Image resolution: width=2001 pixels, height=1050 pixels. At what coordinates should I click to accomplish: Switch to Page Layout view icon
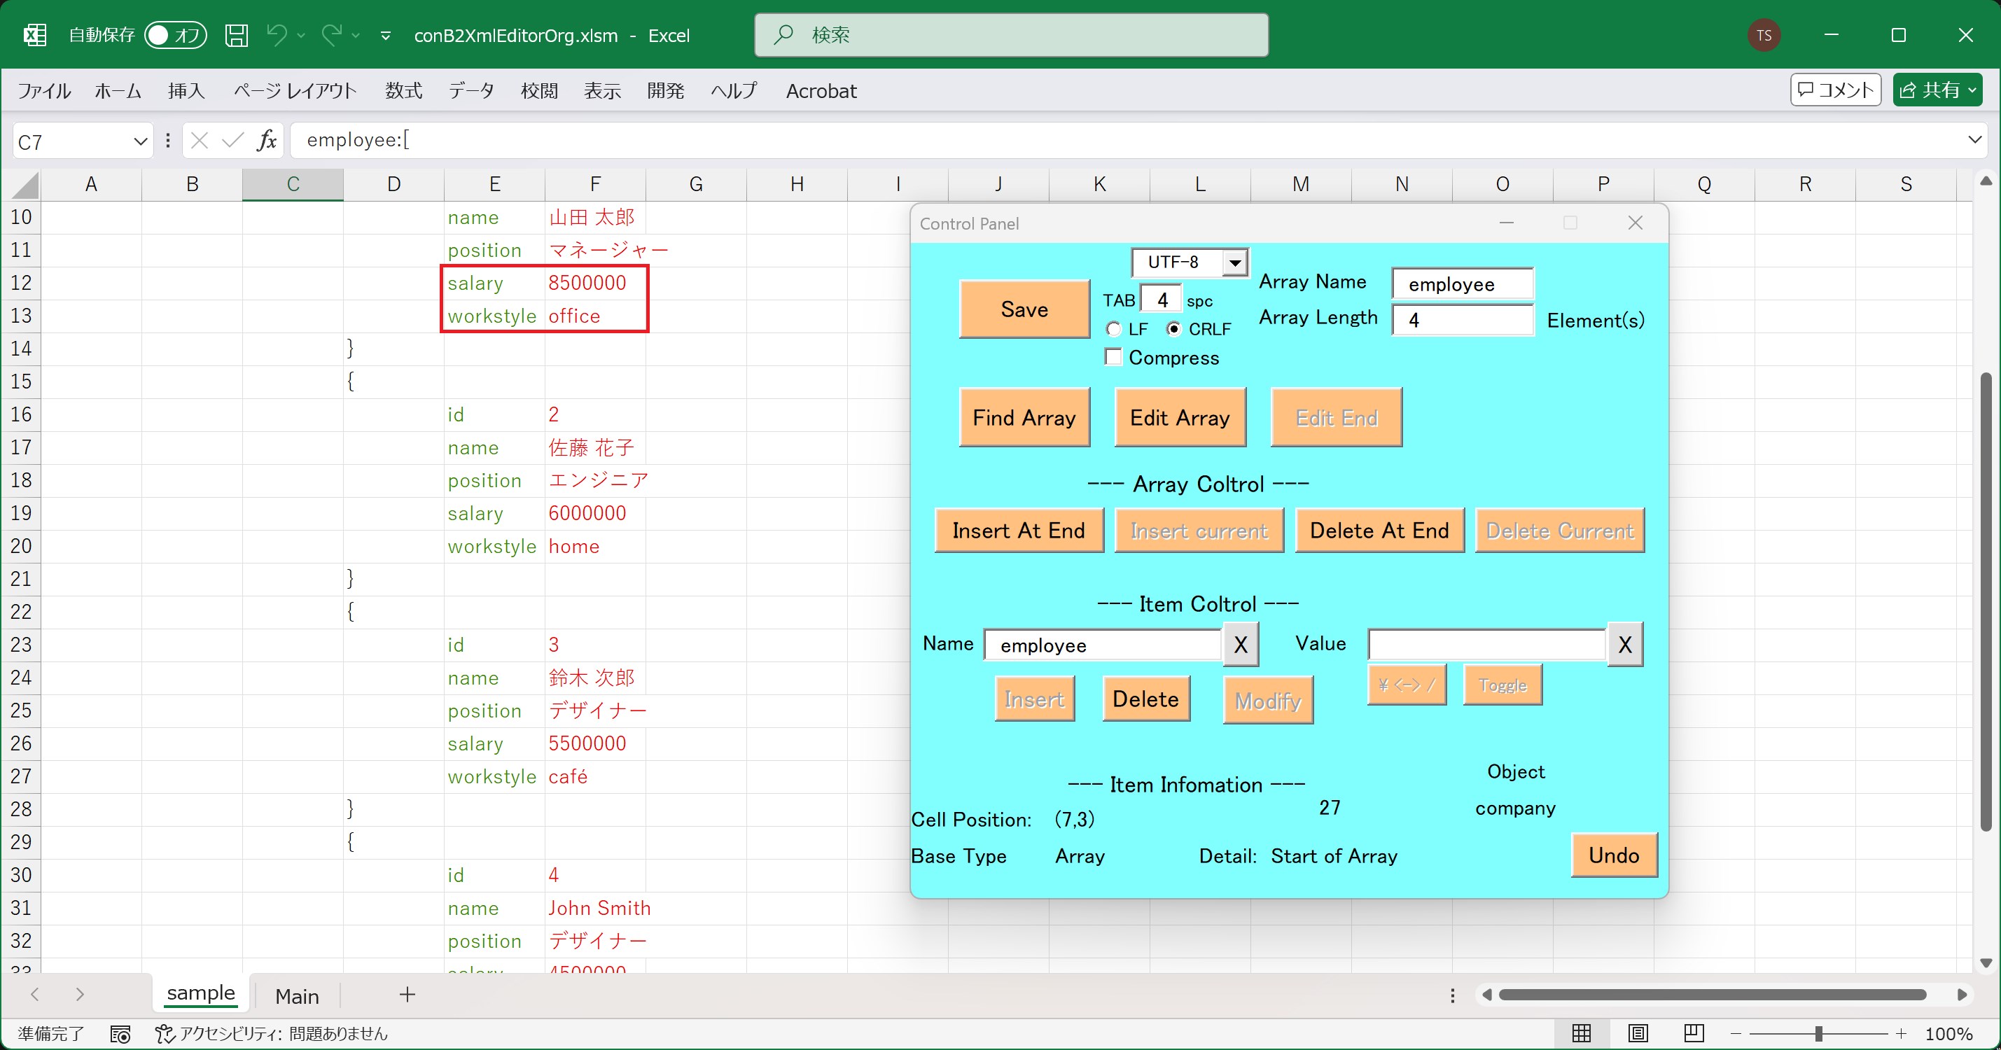tap(1638, 1033)
